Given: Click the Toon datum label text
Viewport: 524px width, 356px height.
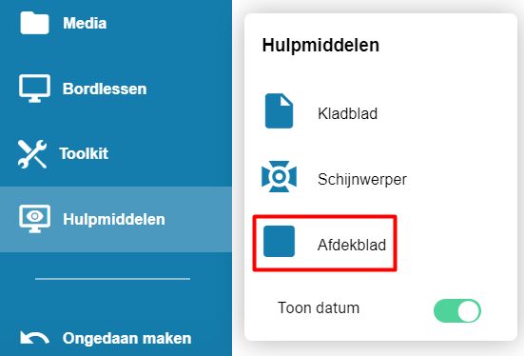Looking at the screenshot, I should 319,307.
